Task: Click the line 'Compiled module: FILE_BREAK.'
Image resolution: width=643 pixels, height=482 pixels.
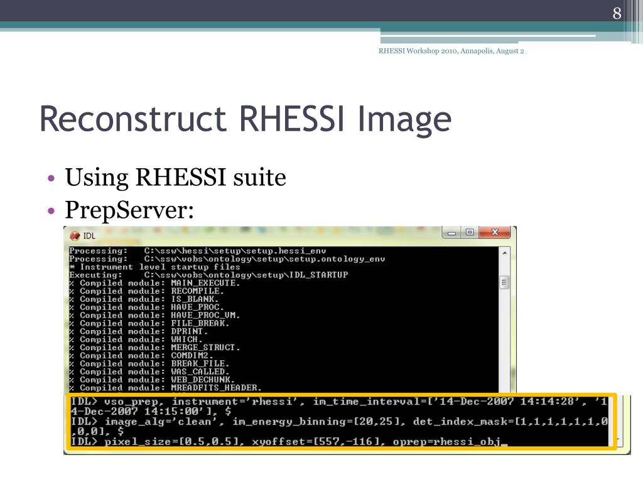Action: pos(149,323)
